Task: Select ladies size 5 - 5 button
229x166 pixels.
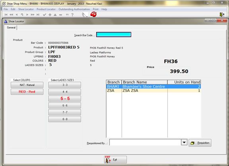Action: (65, 99)
